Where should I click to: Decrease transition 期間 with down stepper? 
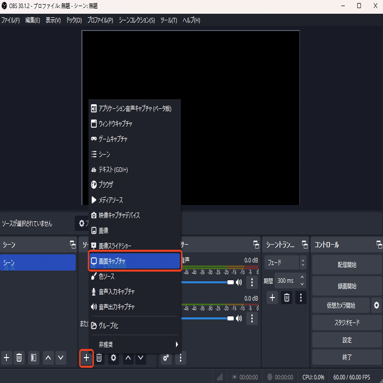click(302, 284)
